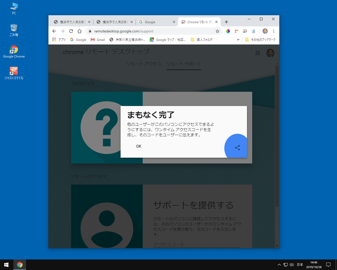
Task: Click OK in the まもなく完了 dialog
Action: (x=139, y=146)
